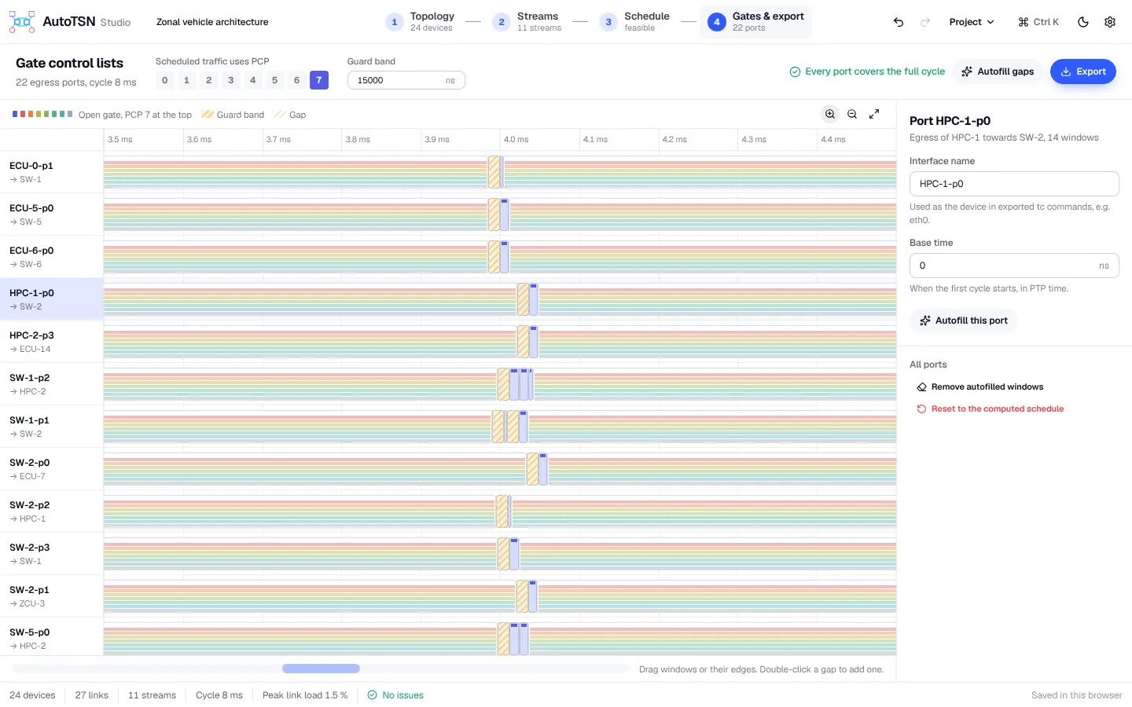Click the project name Zonal vehicle architecture
The height and width of the screenshot is (707, 1132).
[212, 22]
